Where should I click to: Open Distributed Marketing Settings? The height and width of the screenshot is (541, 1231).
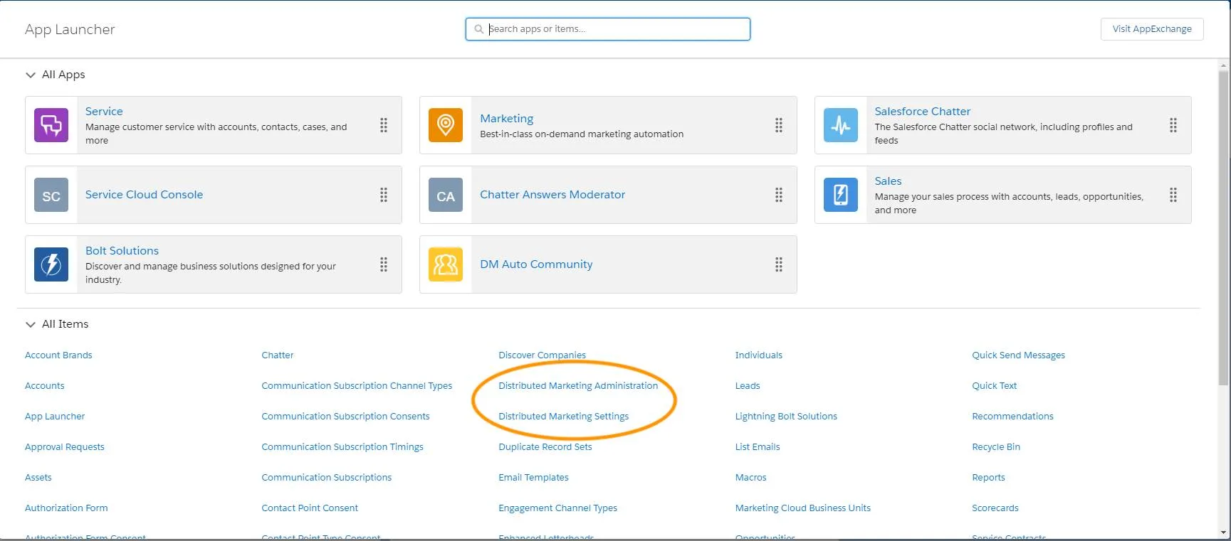click(x=563, y=417)
